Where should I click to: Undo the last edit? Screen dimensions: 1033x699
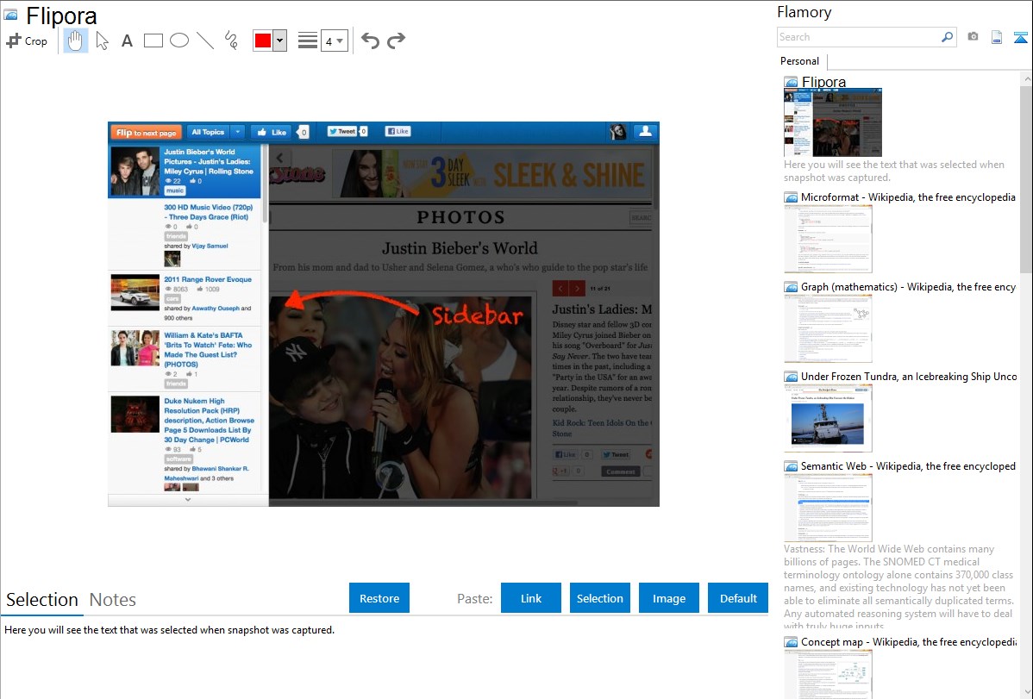(x=370, y=41)
